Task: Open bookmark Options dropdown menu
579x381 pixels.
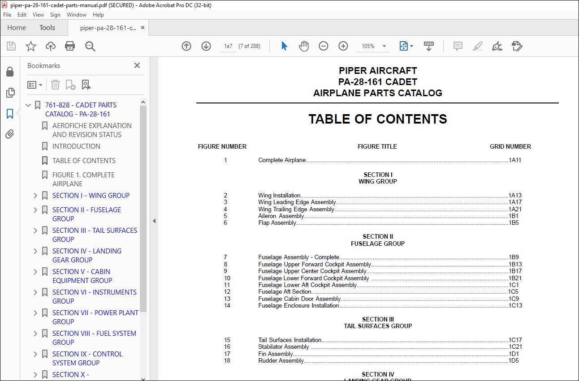Action: coord(35,85)
